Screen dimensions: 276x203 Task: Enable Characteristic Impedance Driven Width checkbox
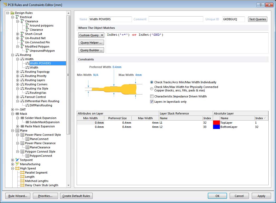[x=152, y=96]
